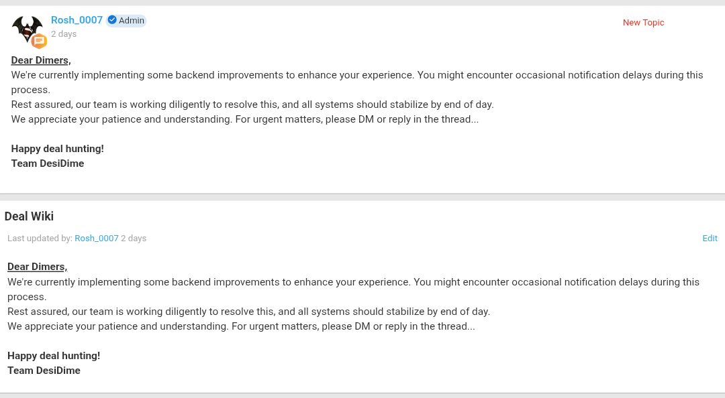
Task: Select the DM or reply thread sentence
Action: tap(244, 119)
